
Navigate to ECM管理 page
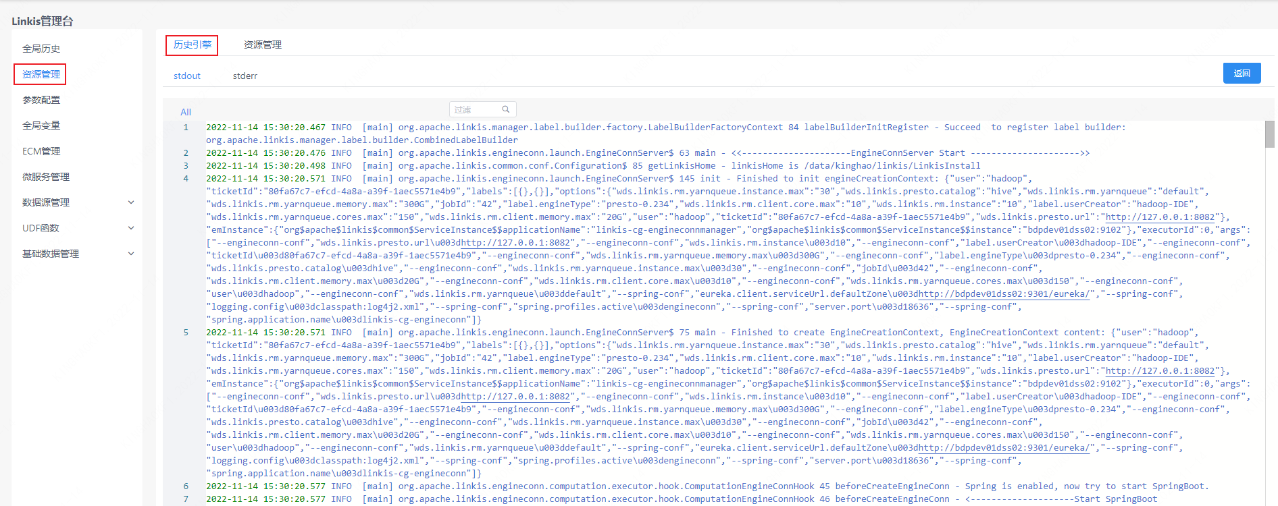coord(41,151)
